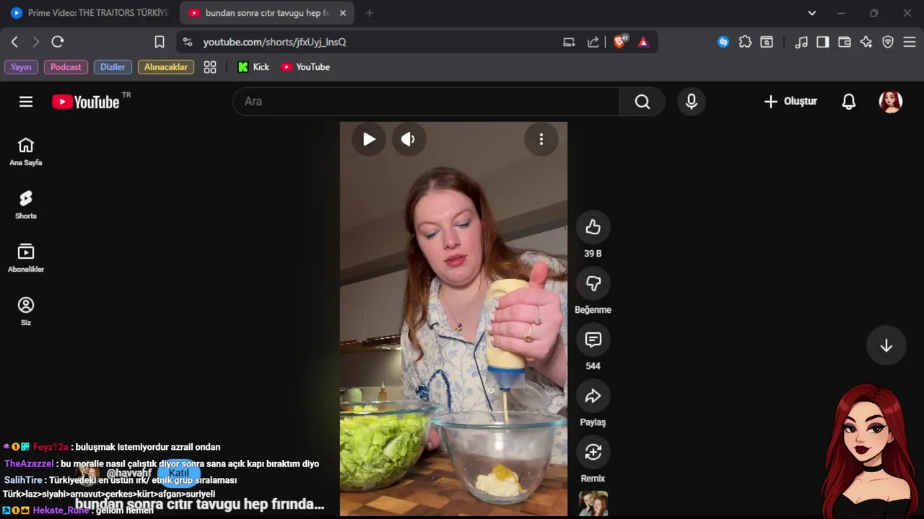
Task: Share the Short via the Paylaş arrow
Action: pyautogui.click(x=593, y=396)
